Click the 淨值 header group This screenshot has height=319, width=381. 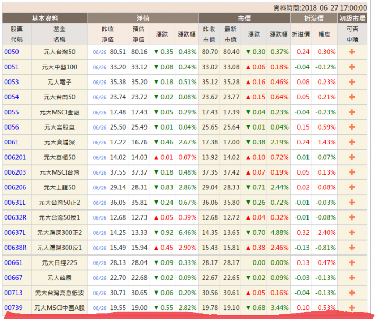(143, 18)
